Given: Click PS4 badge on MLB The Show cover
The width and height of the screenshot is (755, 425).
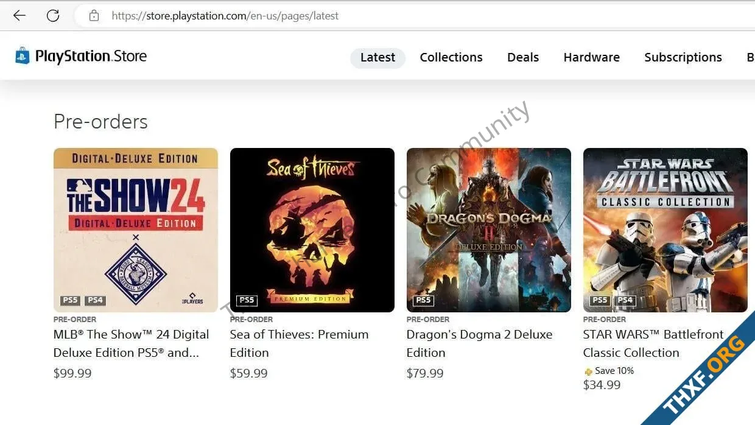Looking at the screenshot, I should point(95,300).
